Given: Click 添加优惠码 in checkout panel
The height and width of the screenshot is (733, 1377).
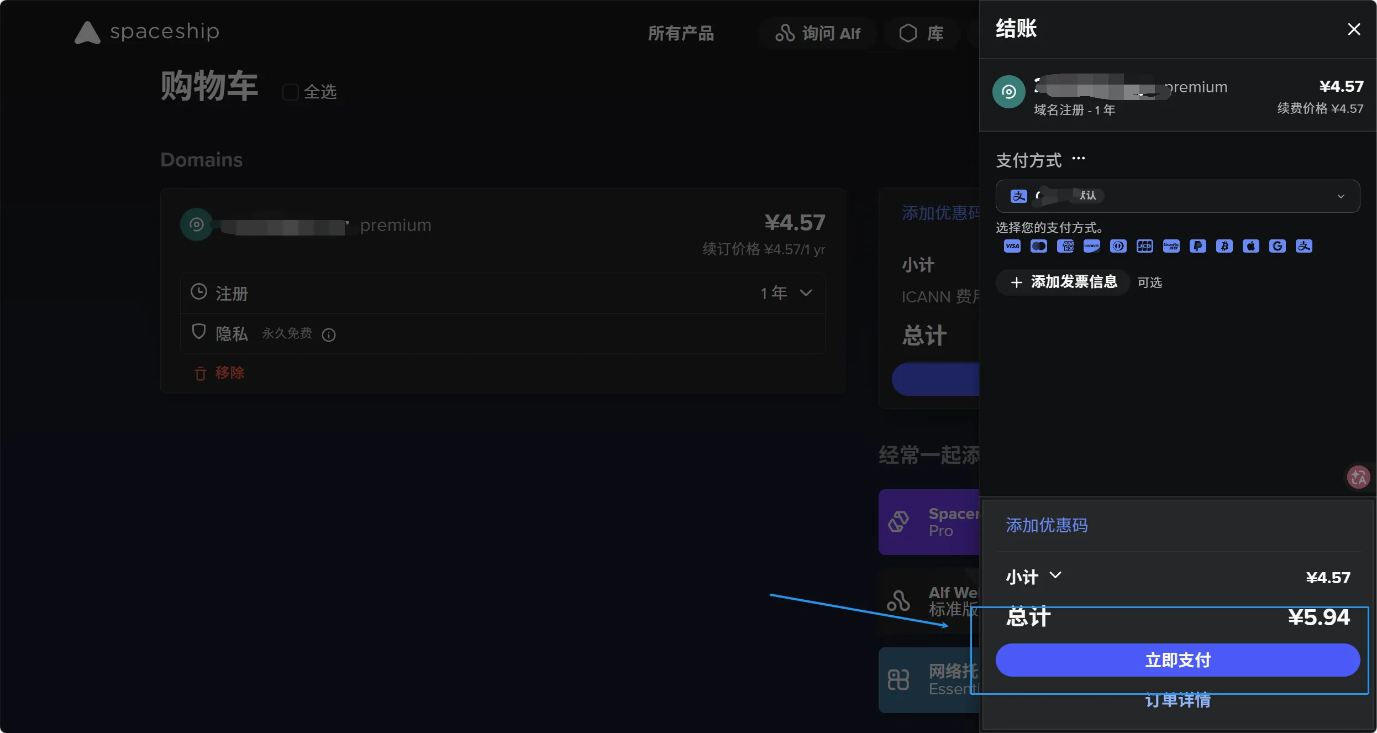Looking at the screenshot, I should (1047, 525).
